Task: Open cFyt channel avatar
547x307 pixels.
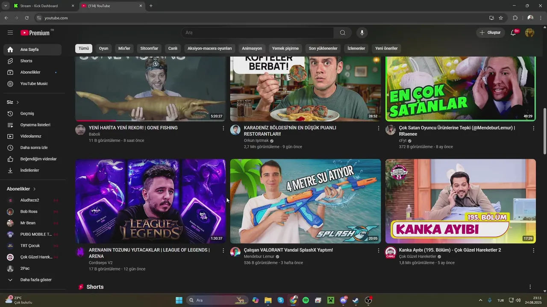Action: click(391, 130)
